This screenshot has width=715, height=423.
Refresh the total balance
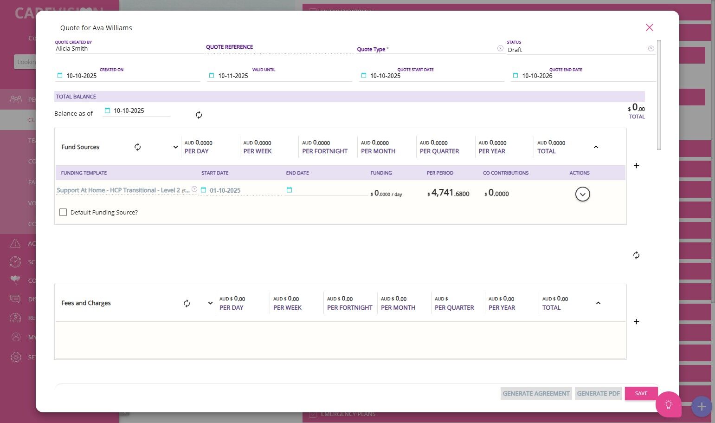[x=199, y=115]
